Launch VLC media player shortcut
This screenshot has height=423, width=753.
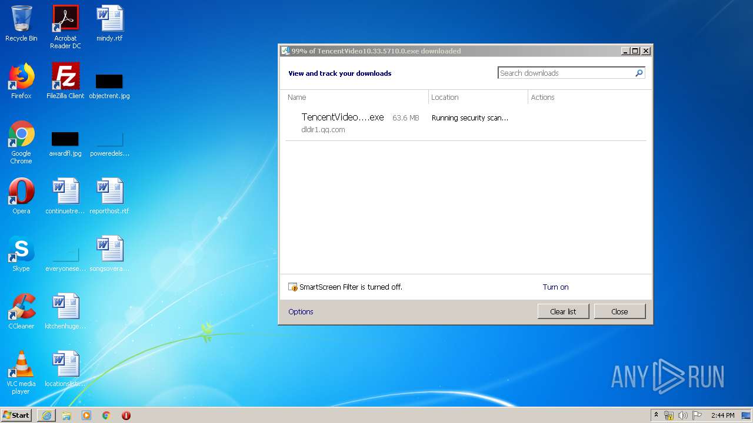pyautogui.click(x=21, y=372)
